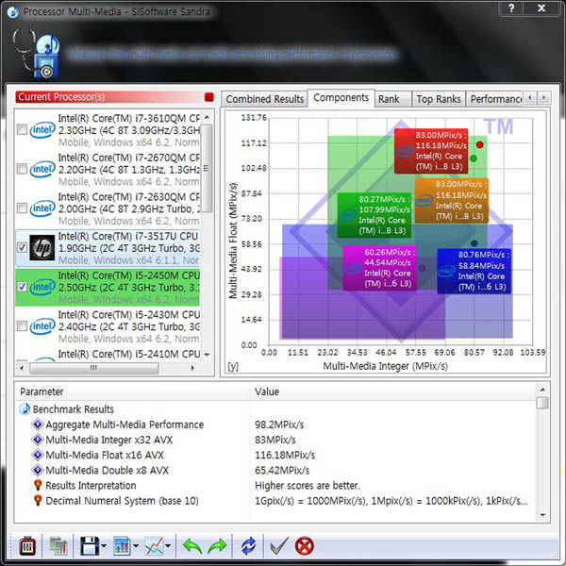Uncheck the i7-3517U processor checkbox
566x566 pixels.
coord(22,247)
